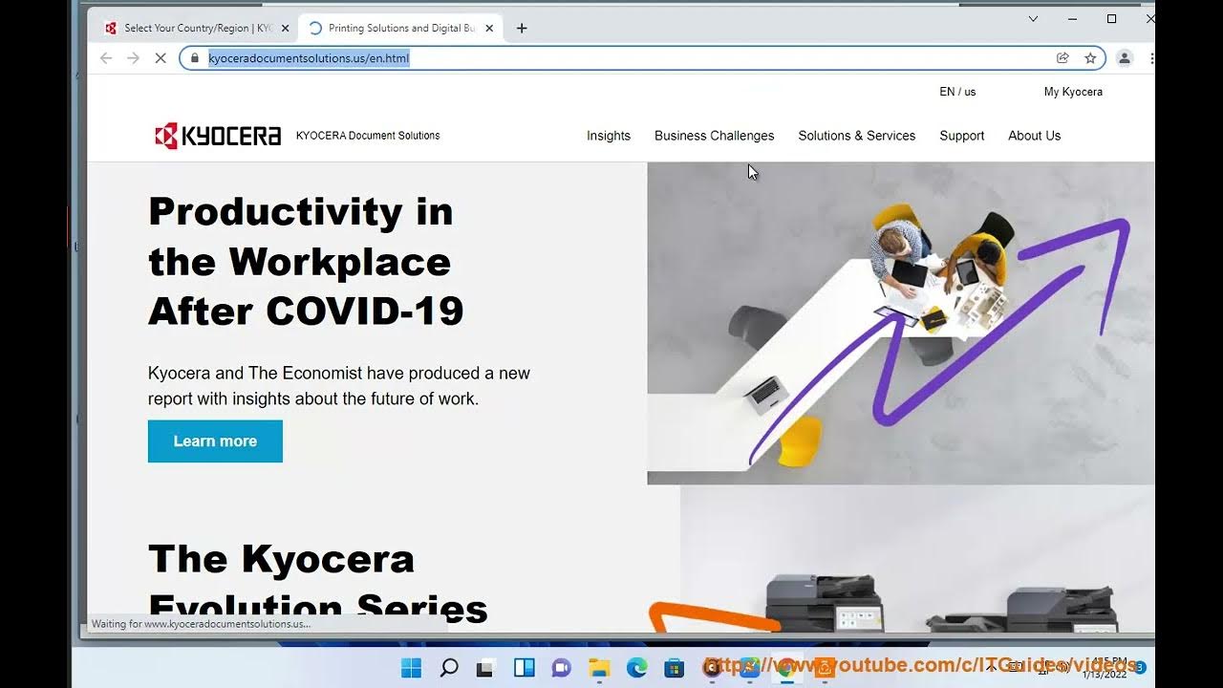Click the Productivity in the Workplace headline
The height and width of the screenshot is (688, 1223).
coord(306,261)
